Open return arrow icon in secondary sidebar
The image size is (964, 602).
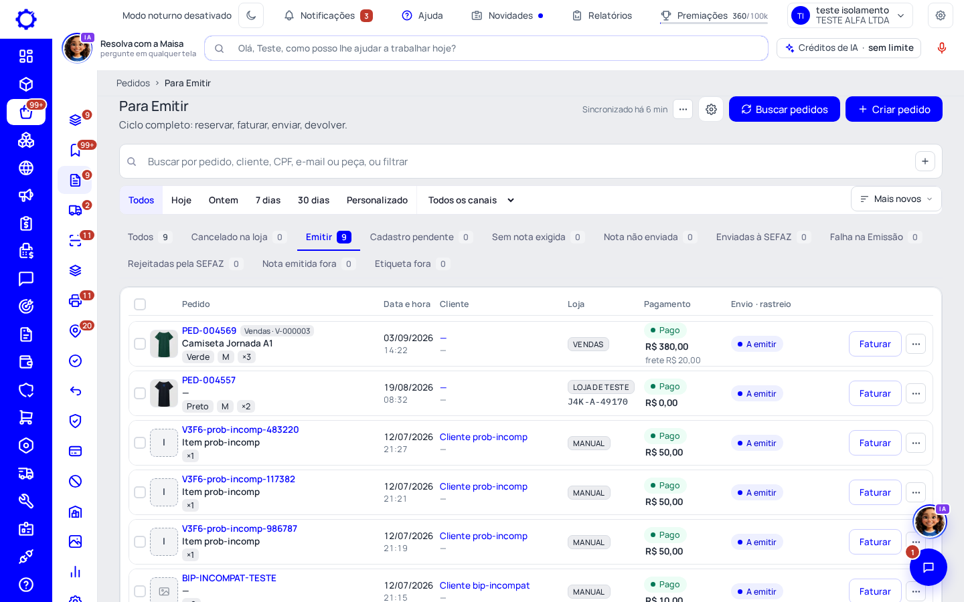tap(76, 391)
